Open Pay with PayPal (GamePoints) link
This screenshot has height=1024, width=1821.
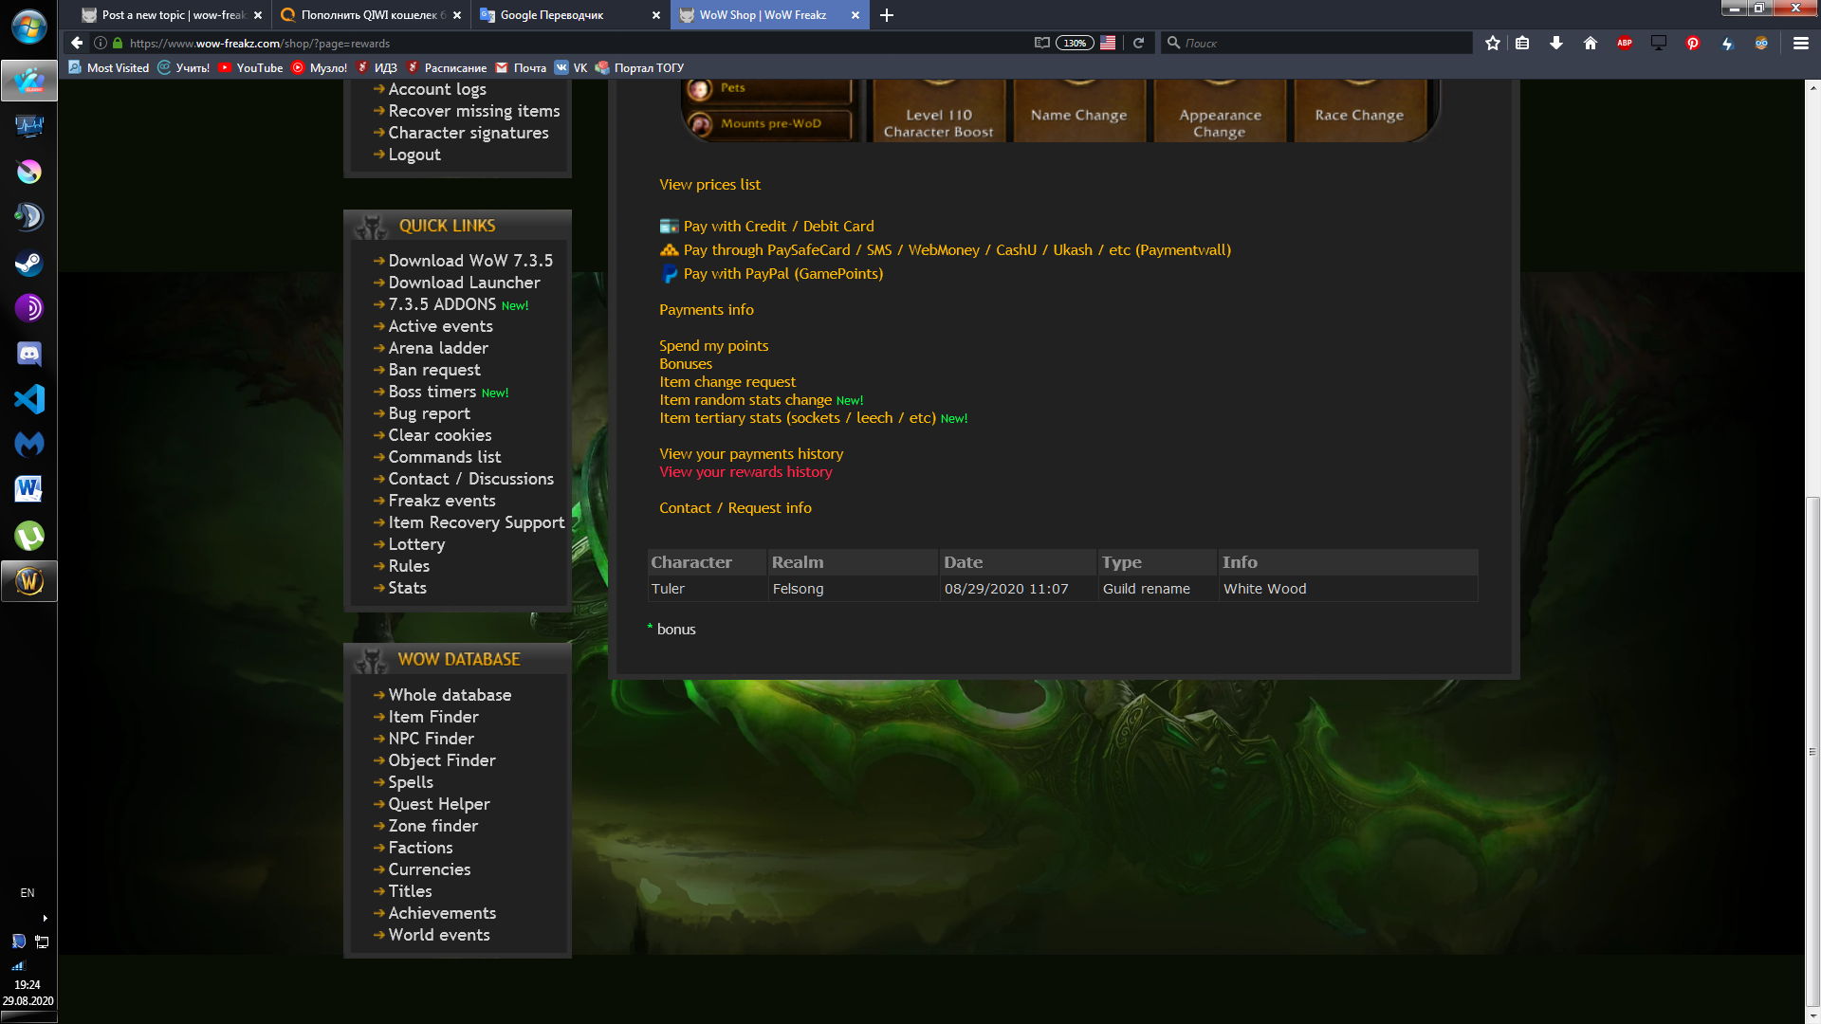pos(783,273)
